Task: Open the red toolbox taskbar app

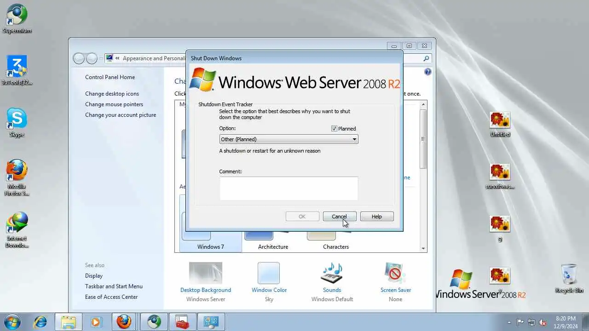Action: [182, 322]
